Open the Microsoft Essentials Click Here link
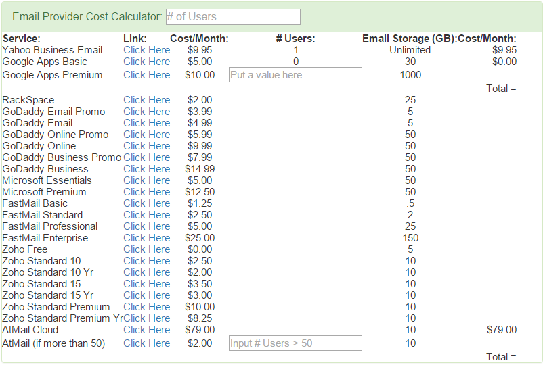Viewport: 543px width, 365px height. pos(147,180)
